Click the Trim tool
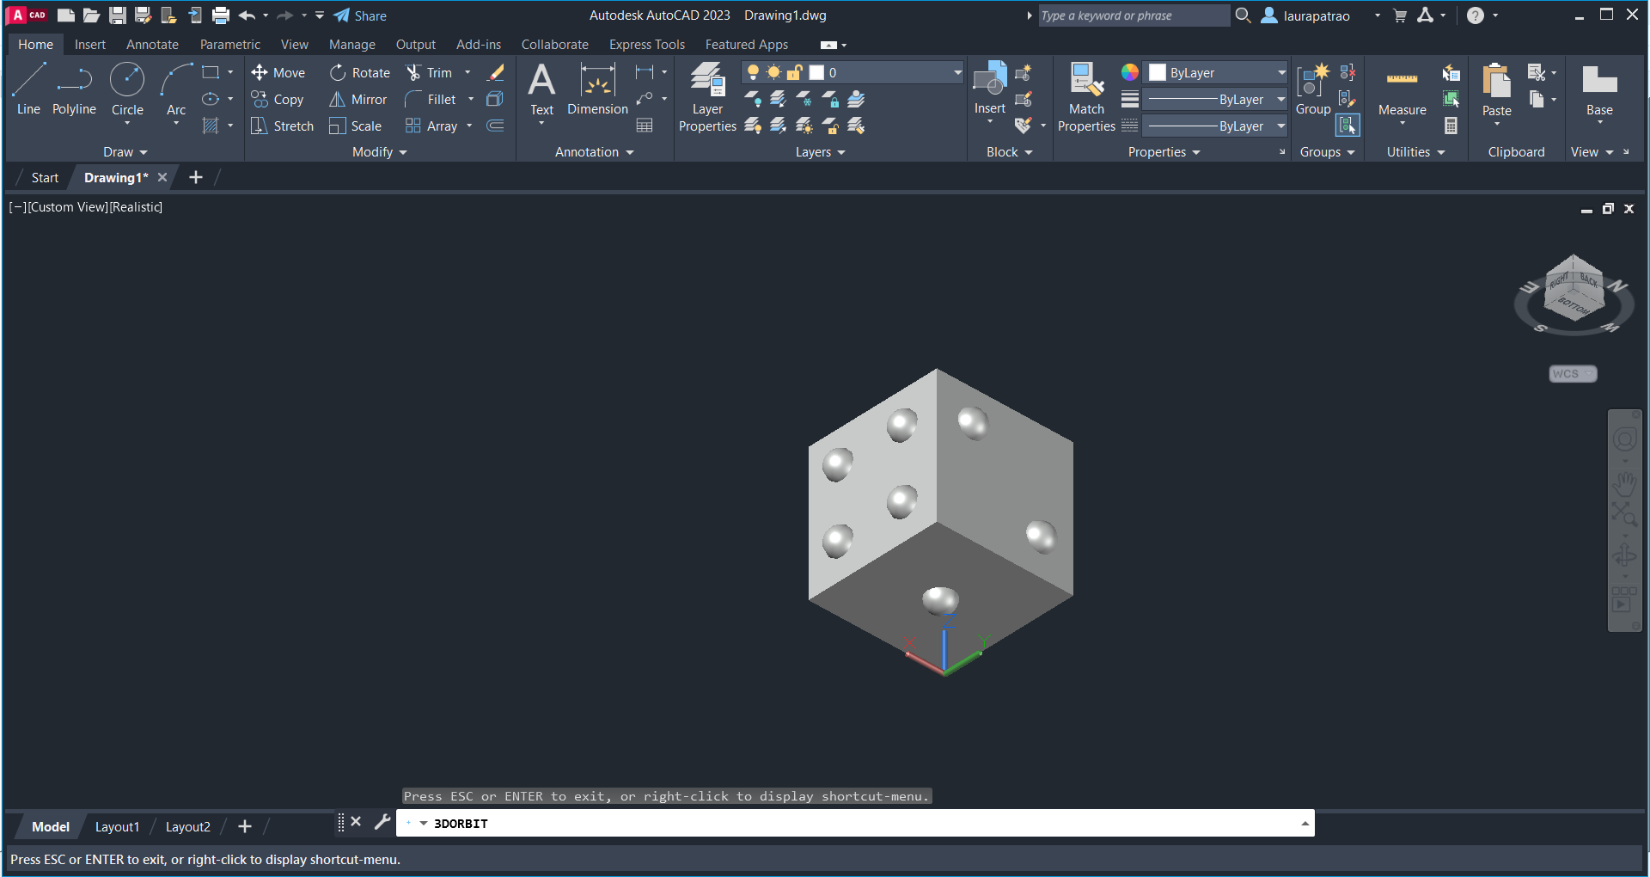The image size is (1650, 877). pyautogui.click(x=429, y=73)
